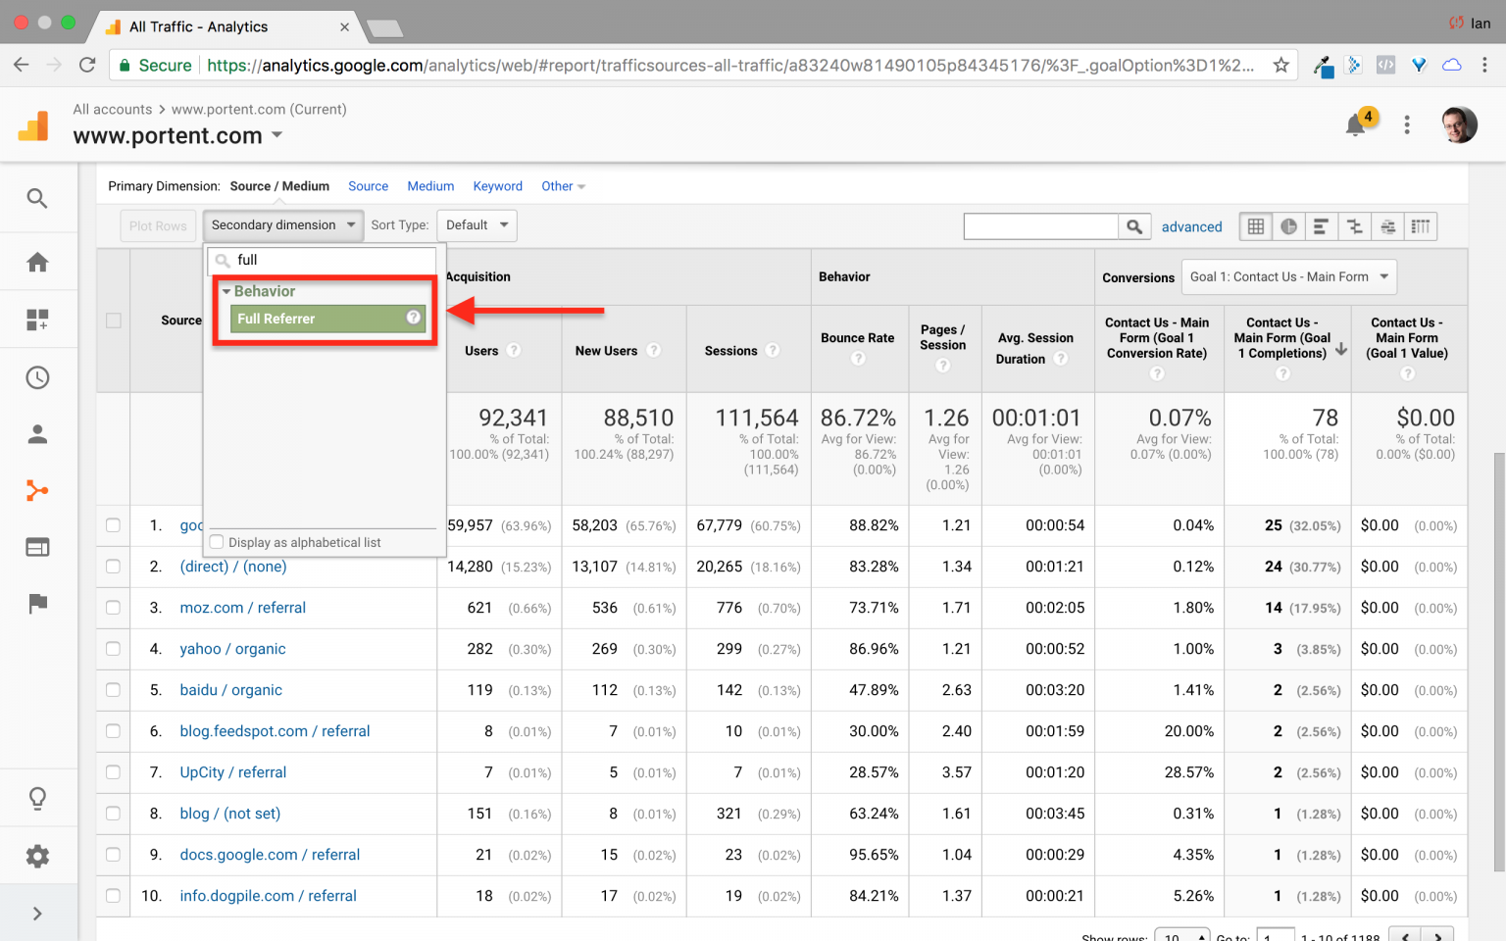Open moz.com / referral link

[x=242, y=608]
